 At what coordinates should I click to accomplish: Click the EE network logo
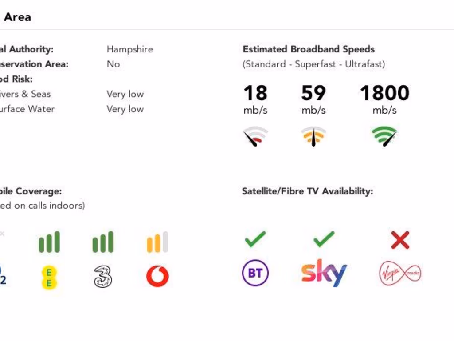[49, 277]
